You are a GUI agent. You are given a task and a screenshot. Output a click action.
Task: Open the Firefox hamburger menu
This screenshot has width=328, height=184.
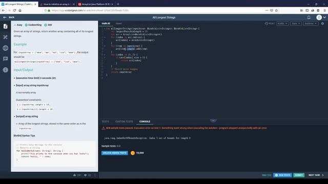[324, 10]
